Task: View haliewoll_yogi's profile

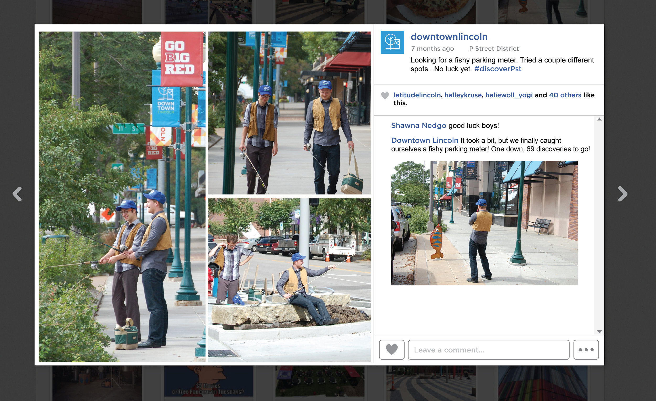Action: click(x=509, y=95)
